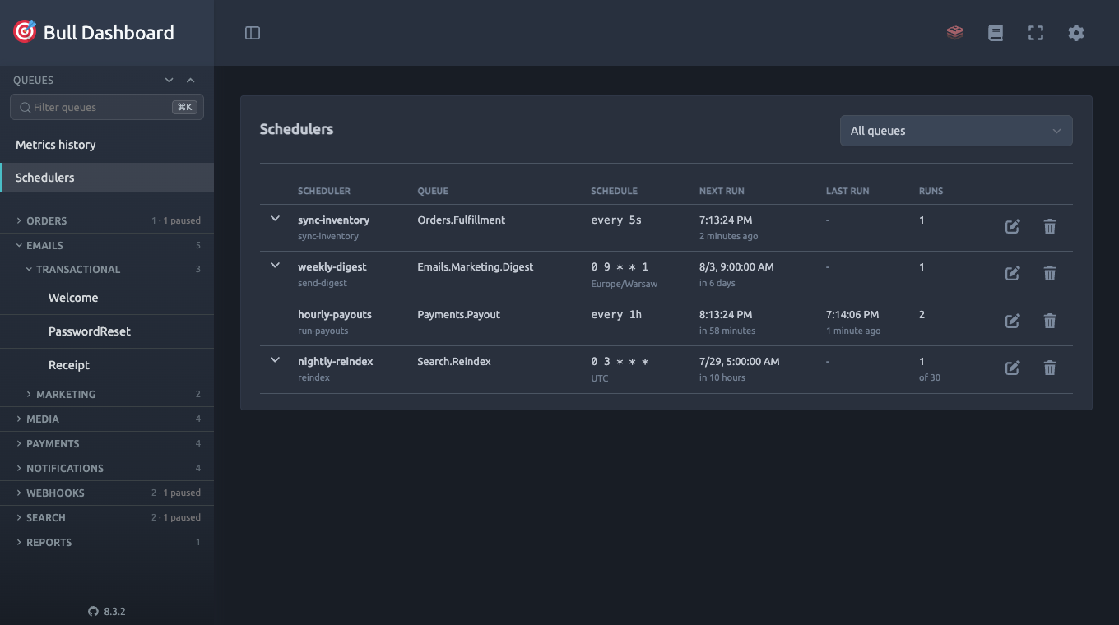This screenshot has height=625, width=1119.
Task: Click the 7:14:06 PM last run time
Action: tap(852, 314)
